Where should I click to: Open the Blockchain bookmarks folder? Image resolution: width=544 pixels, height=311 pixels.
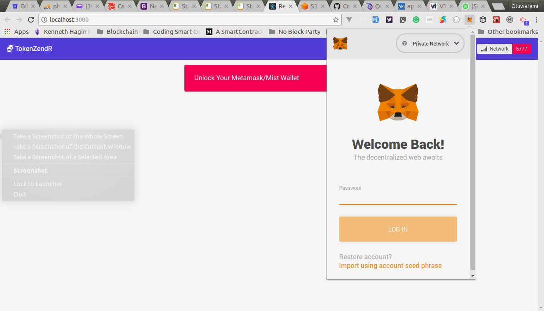117,32
